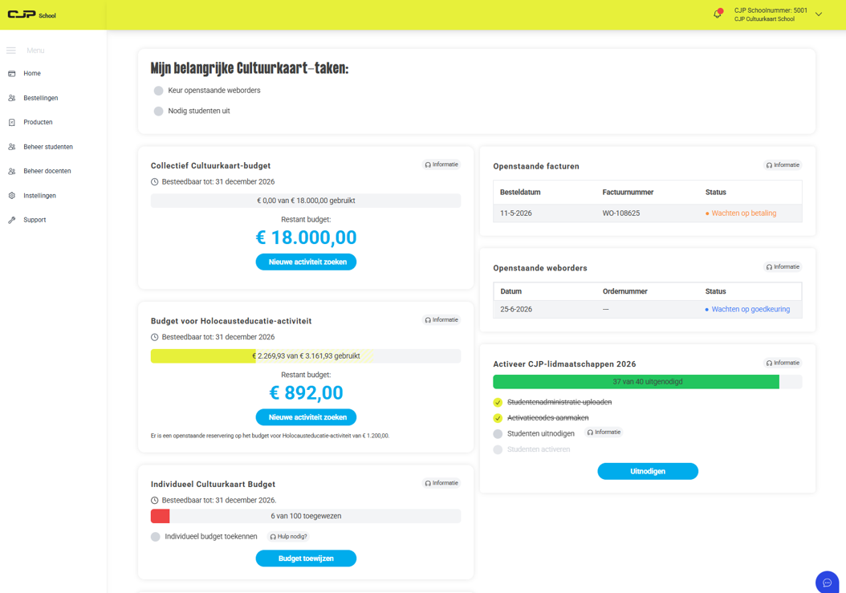Toggle Keur openstaande weborders task circle
This screenshot has height=593, width=846.
158,91
